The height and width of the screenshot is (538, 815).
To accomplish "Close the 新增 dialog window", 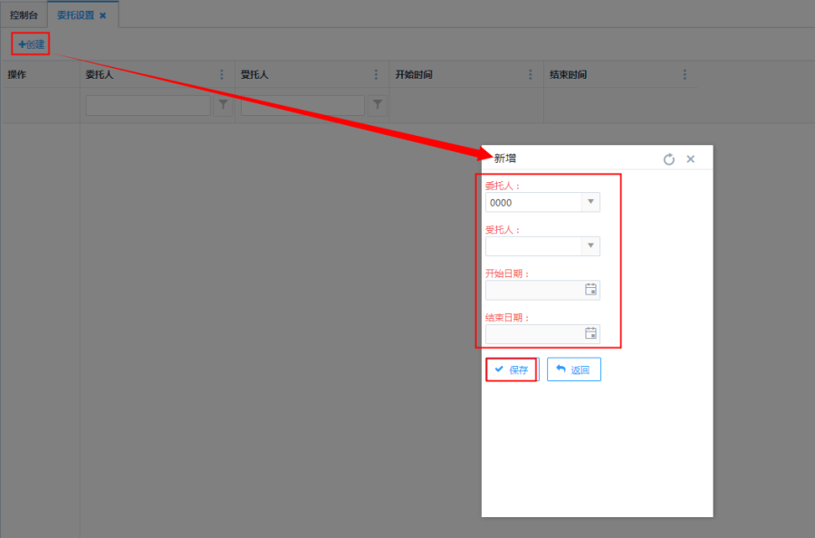I will tap(690, 159).
